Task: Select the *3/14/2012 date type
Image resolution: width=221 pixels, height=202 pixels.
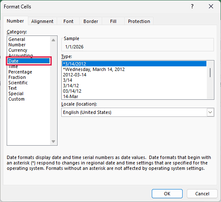Action: (134, 64)
